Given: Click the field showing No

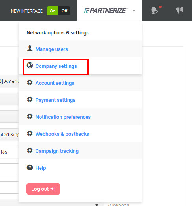Looking at the screenshot, I should point(9,152).
